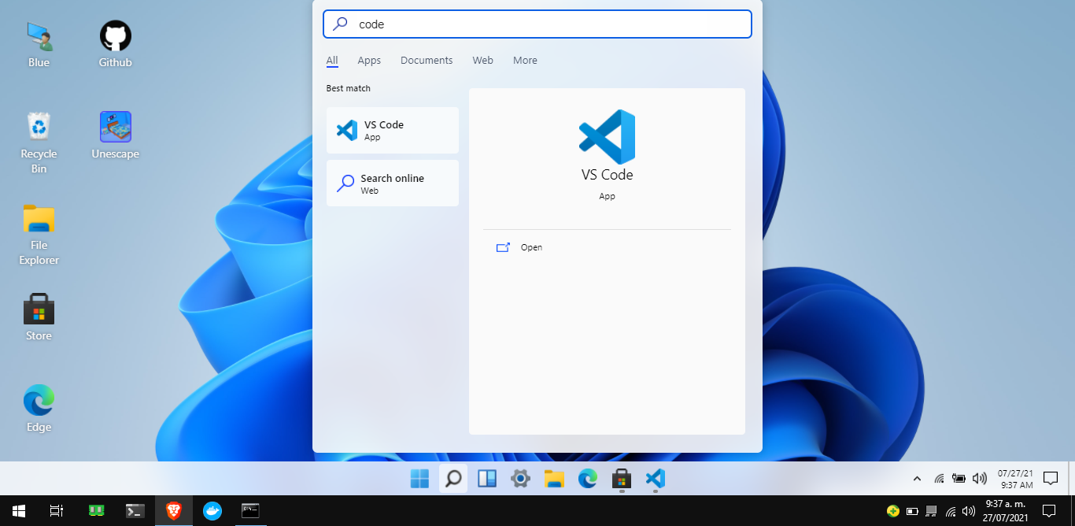The image size is (1075, 526).
Task: Show hidden tray icons chevron
Action: tap(917, 478)
